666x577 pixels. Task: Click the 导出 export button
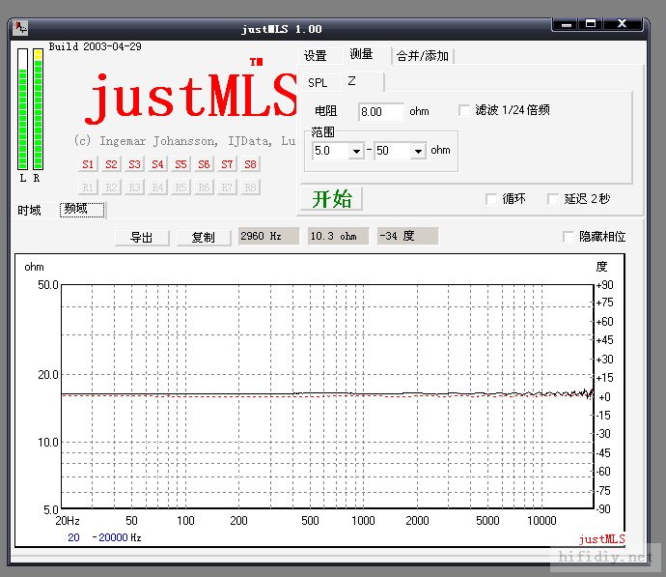142,238
